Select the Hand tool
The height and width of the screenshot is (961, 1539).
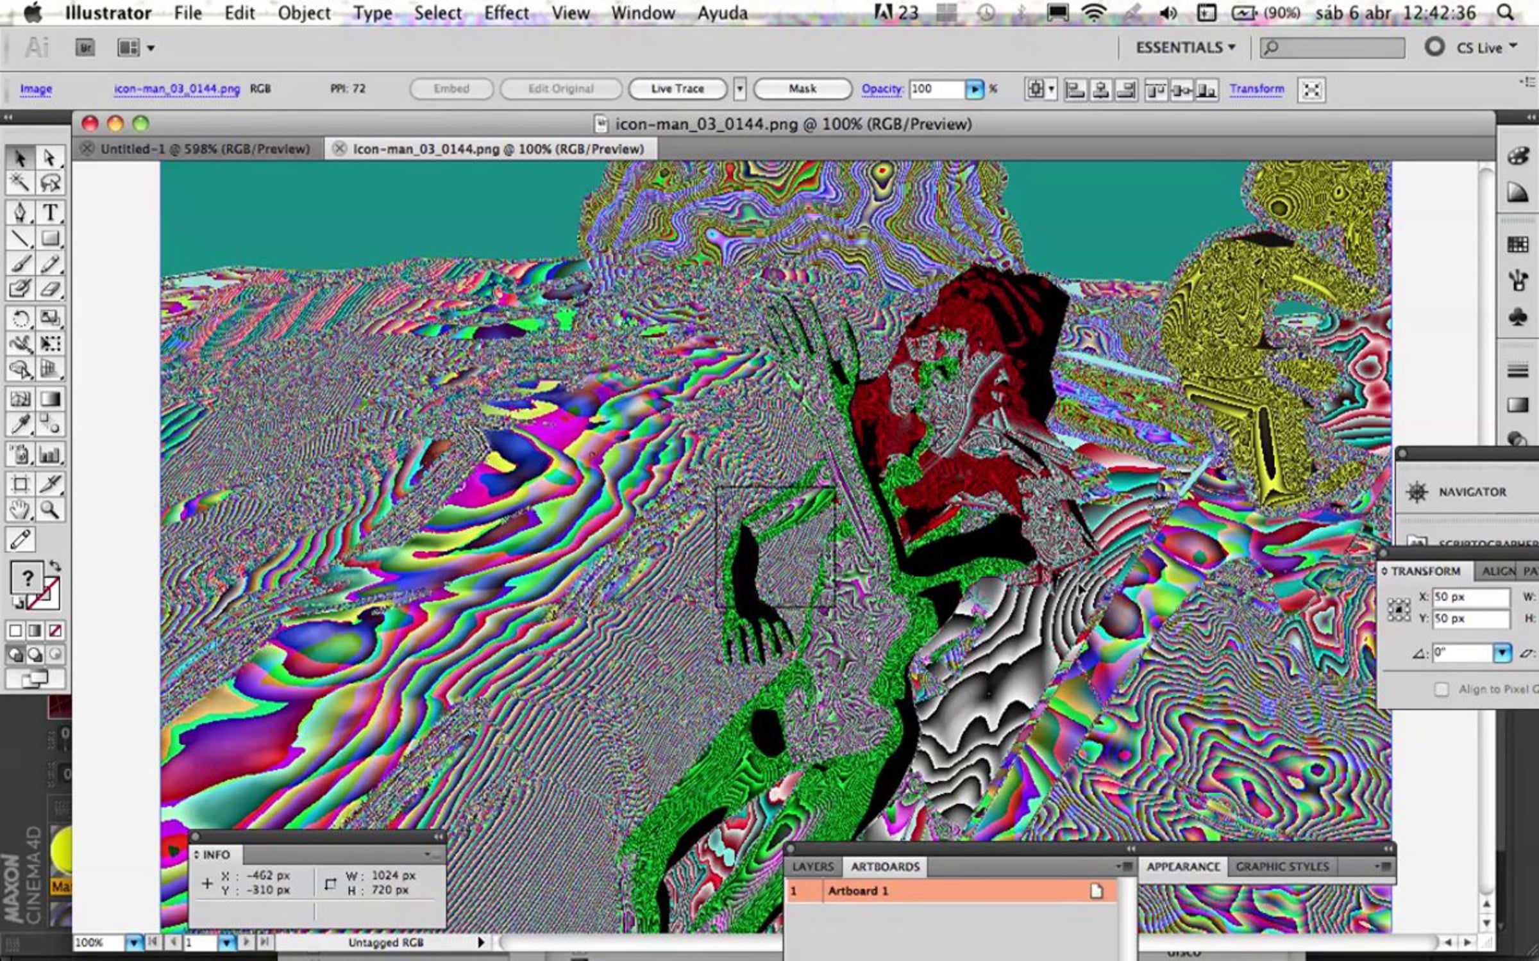(x=20, y=511)
